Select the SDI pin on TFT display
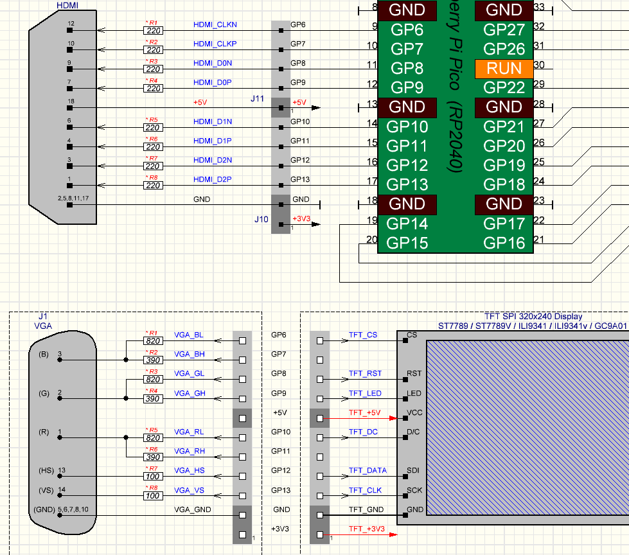The image size is (629, 555). 413,471
